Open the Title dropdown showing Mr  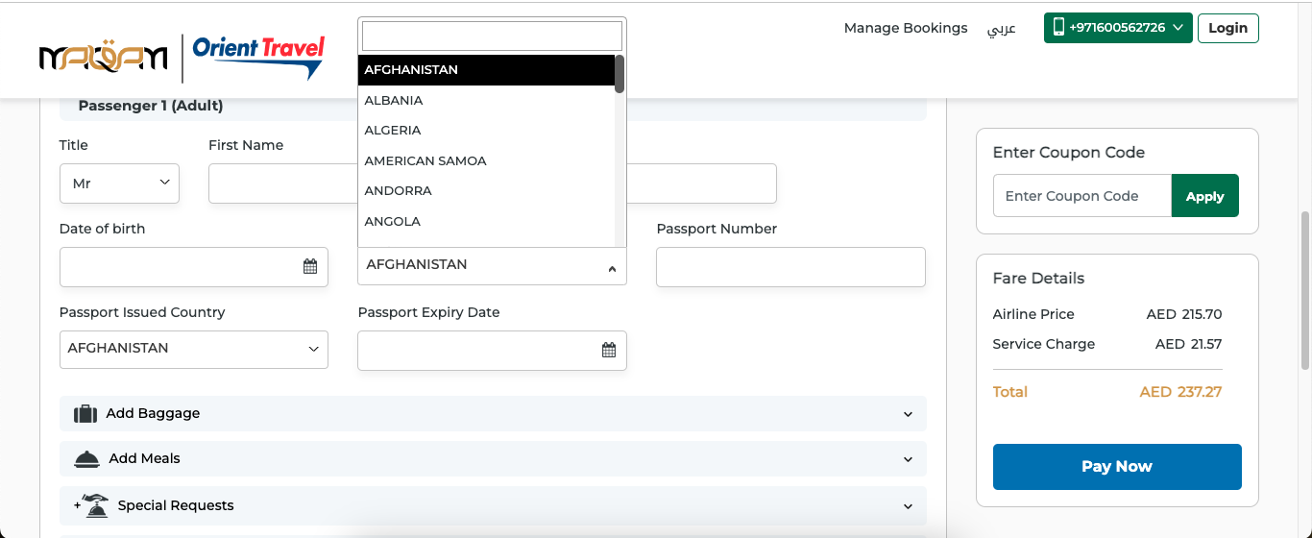coord(119,183)
